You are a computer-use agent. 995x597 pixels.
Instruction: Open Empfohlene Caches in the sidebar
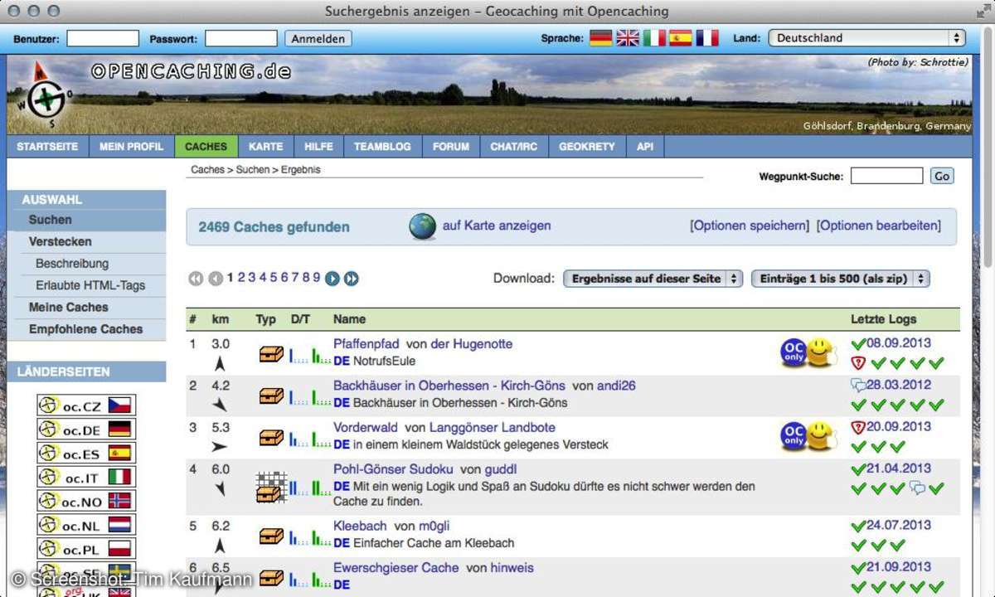(86, 329)
